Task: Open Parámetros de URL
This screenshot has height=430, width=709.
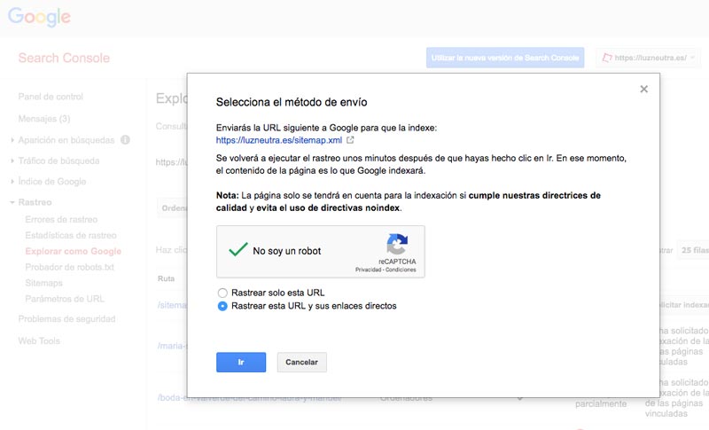Action: pyautogui.click(x=65, y=299)
